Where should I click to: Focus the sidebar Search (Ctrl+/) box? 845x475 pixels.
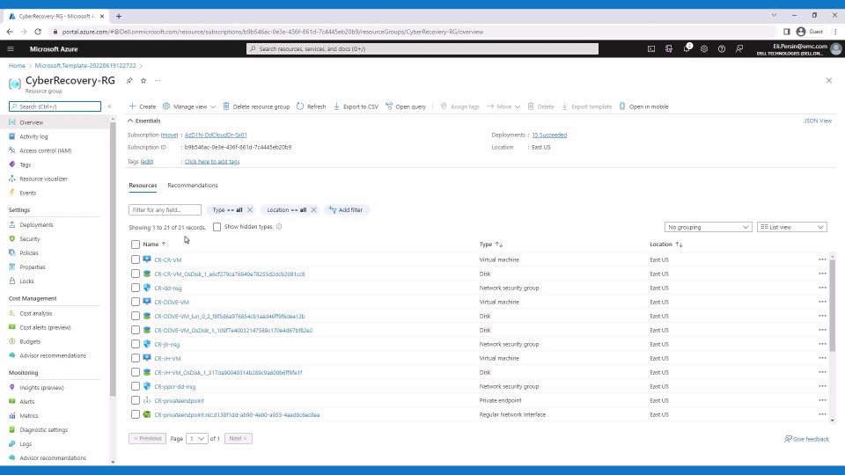[55, 106]
